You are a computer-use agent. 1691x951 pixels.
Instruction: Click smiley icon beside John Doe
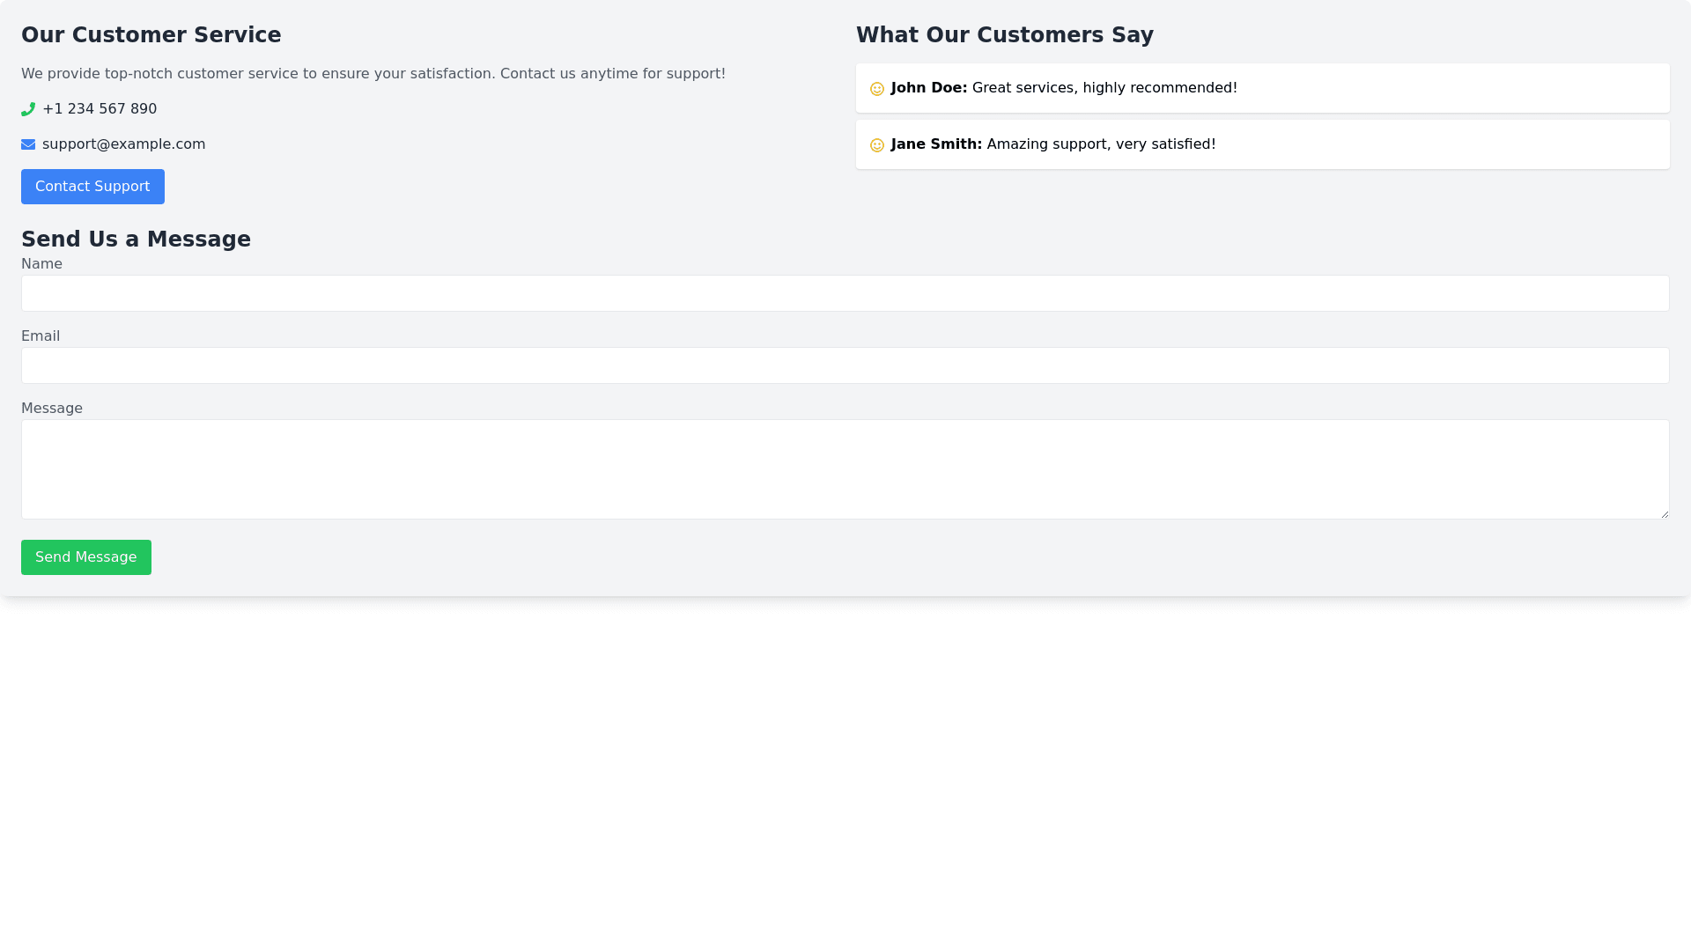[876, 89]
